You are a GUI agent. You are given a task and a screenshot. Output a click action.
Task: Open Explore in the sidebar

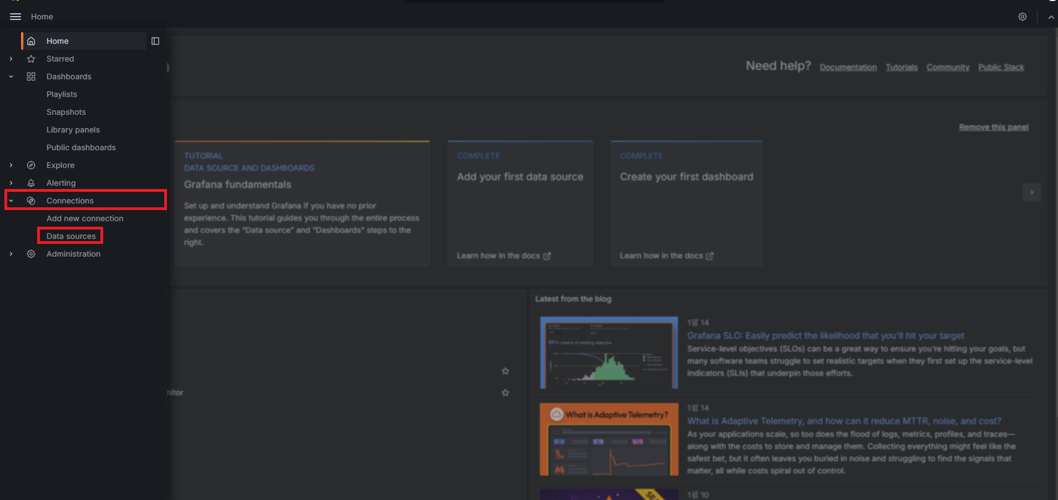tap(60, 165)
